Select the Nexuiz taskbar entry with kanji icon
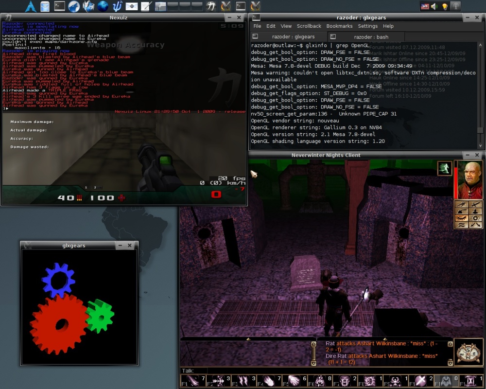Screen dimensions: 486x389 (211, 6)
